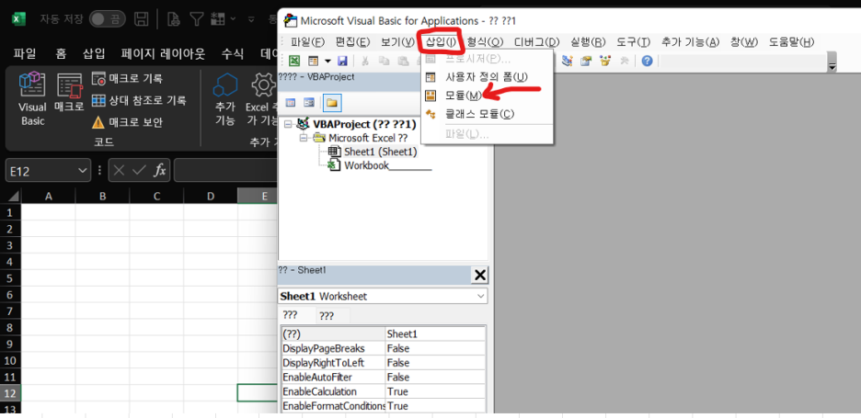Click 매크로 기록 in Excel ribbon
Image resolution: width=861 pixels, height=418 pixels.
(127, 79)
